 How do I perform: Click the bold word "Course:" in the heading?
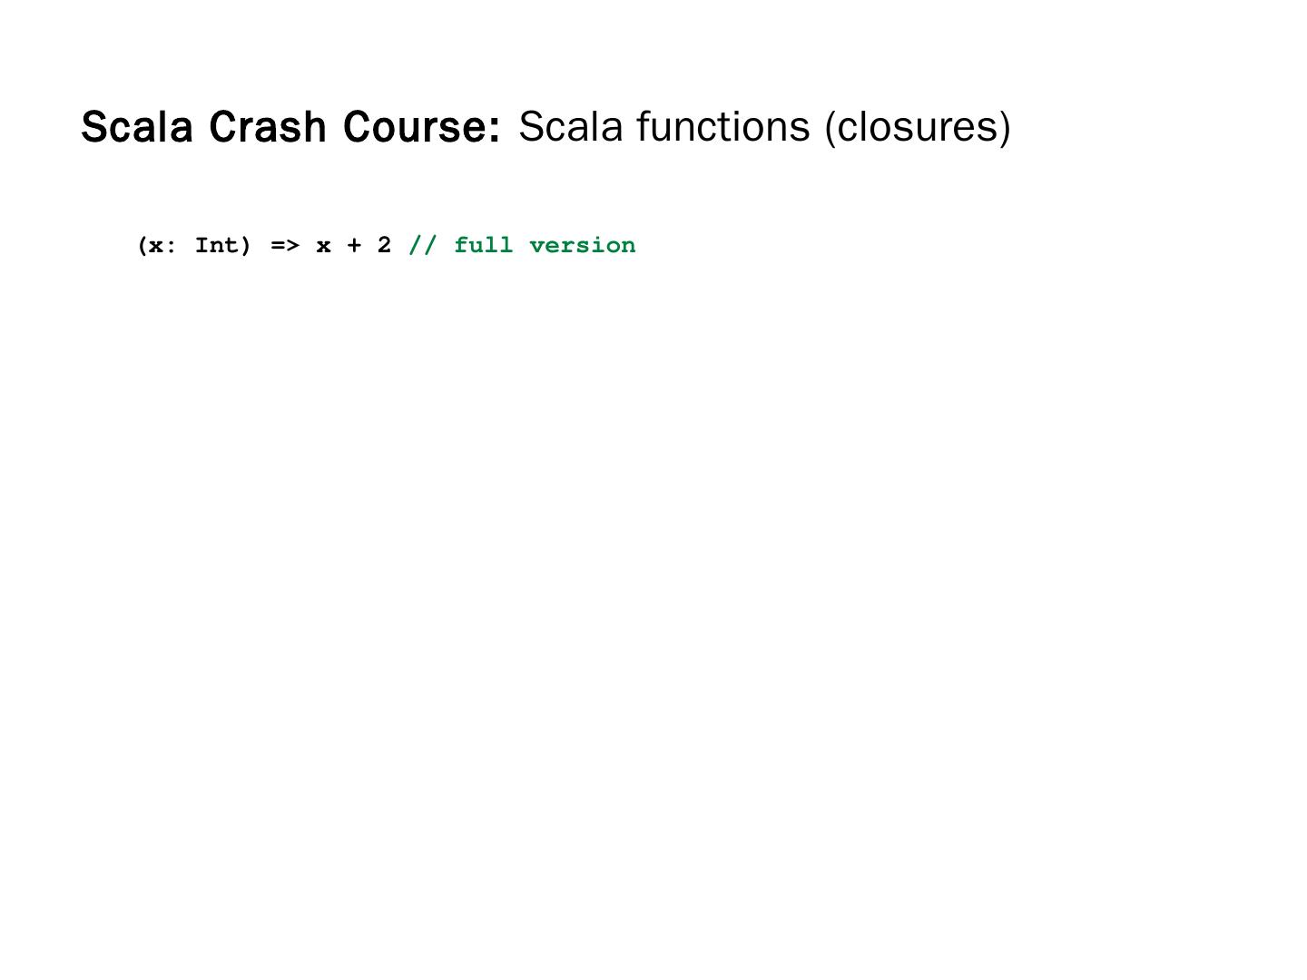pyautogui.click(x=421, y=127)
